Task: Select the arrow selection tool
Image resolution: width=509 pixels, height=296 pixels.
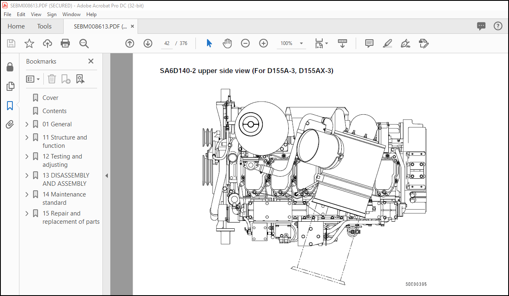Action: click(x=209, y=43)
